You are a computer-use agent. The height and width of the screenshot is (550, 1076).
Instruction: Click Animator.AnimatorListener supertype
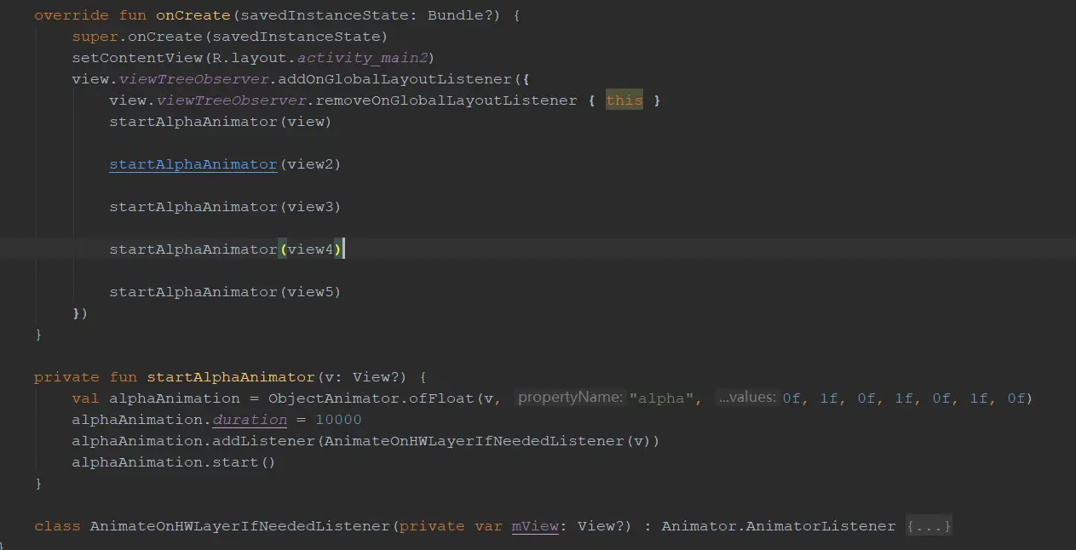coord(779,526)
